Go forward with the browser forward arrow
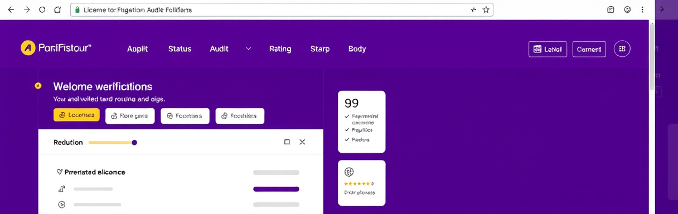 tap(26, 9)
